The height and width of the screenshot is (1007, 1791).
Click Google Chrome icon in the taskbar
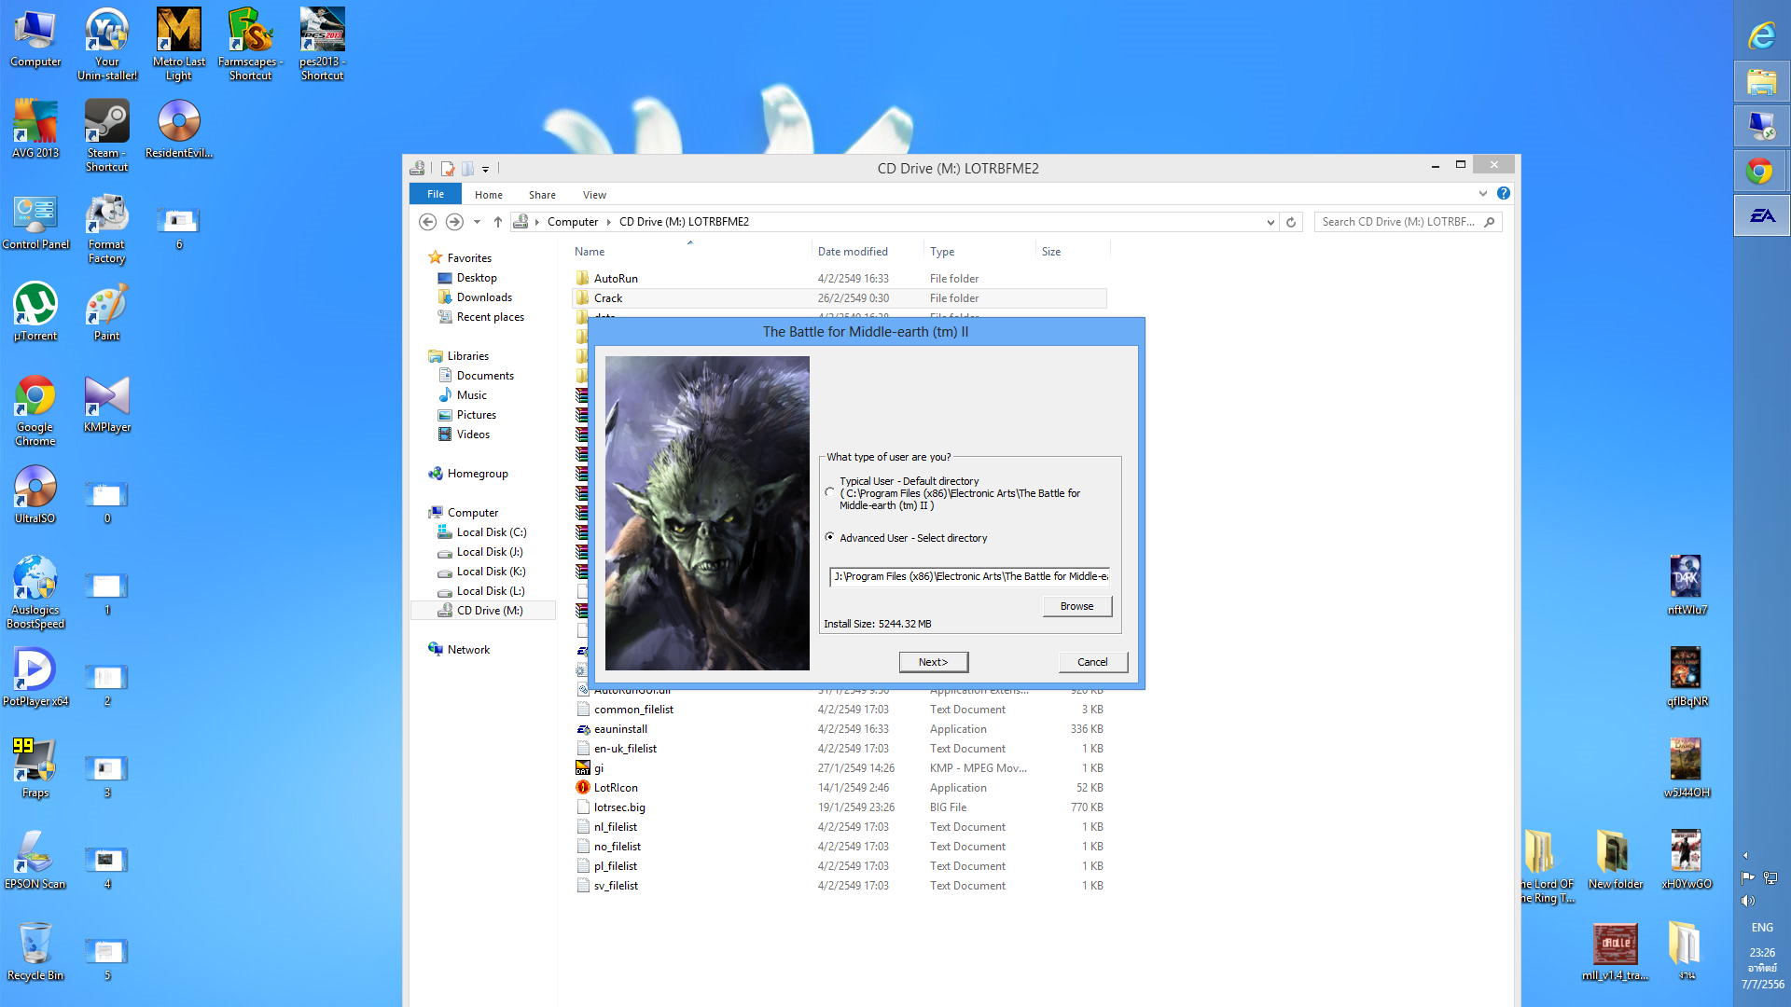pos(1761,171)
